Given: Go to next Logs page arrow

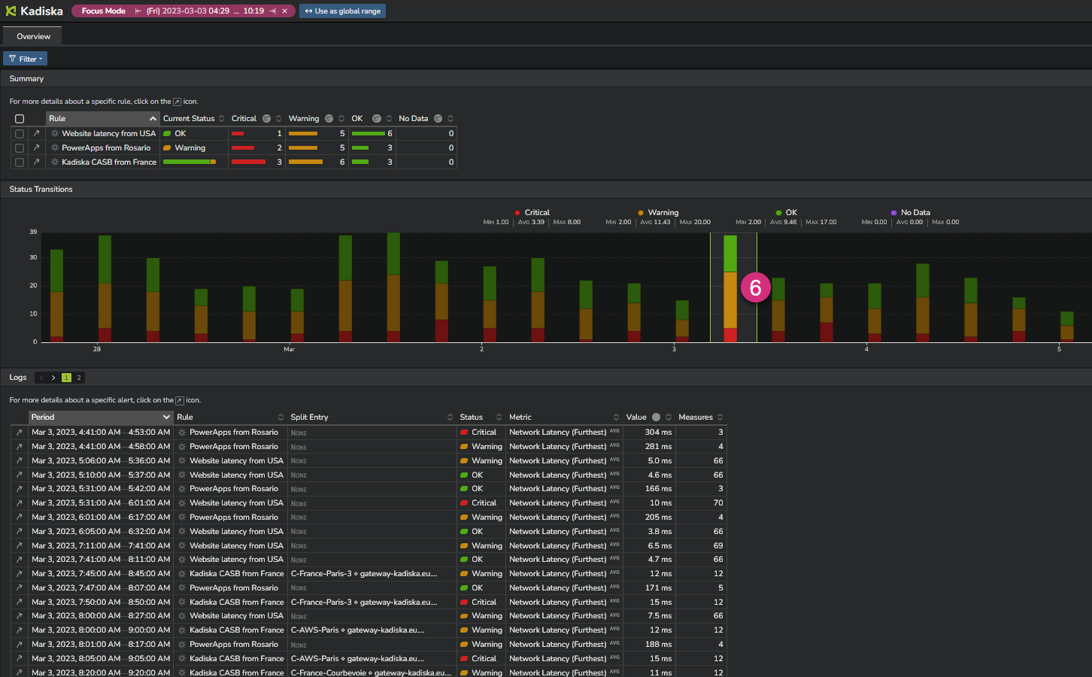Looking at the screenshot, I should click(x=53, y=378).
